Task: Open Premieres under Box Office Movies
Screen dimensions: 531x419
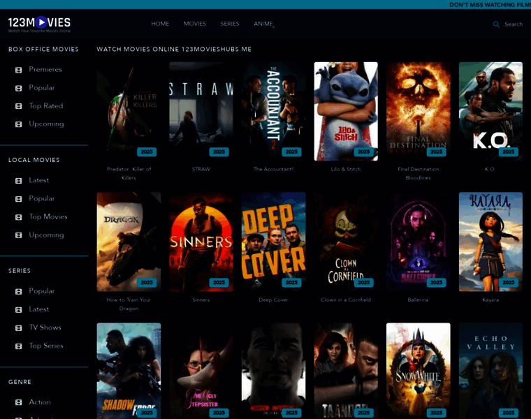Action: (x=45, y=69)
